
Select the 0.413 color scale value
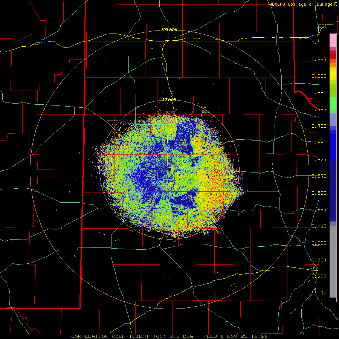point(319,226)
